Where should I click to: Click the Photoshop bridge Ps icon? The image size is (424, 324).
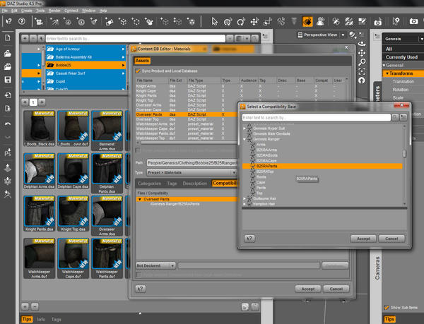pyautogui.click(x=8, y=152)
